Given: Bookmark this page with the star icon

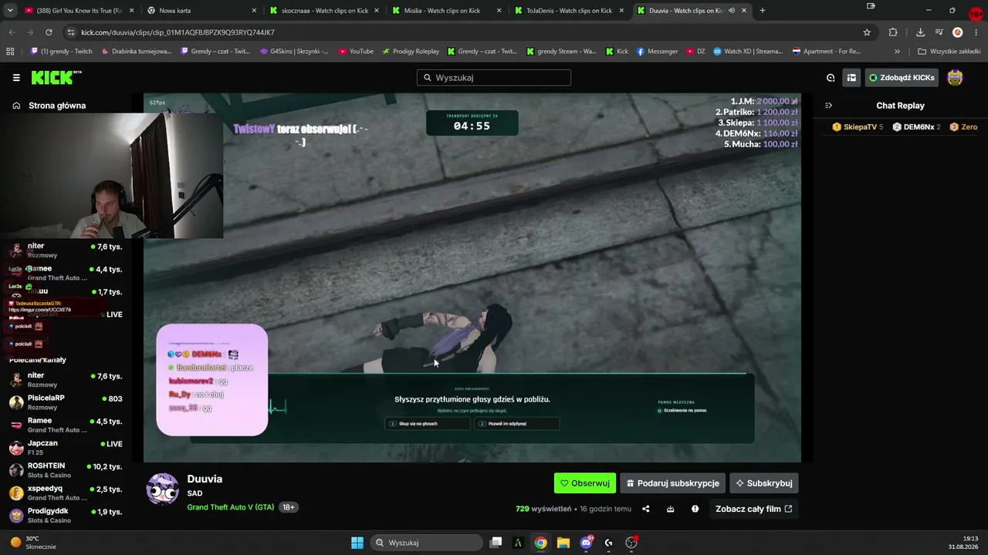Looking at the screenshot, I should [x=867, y=32].
